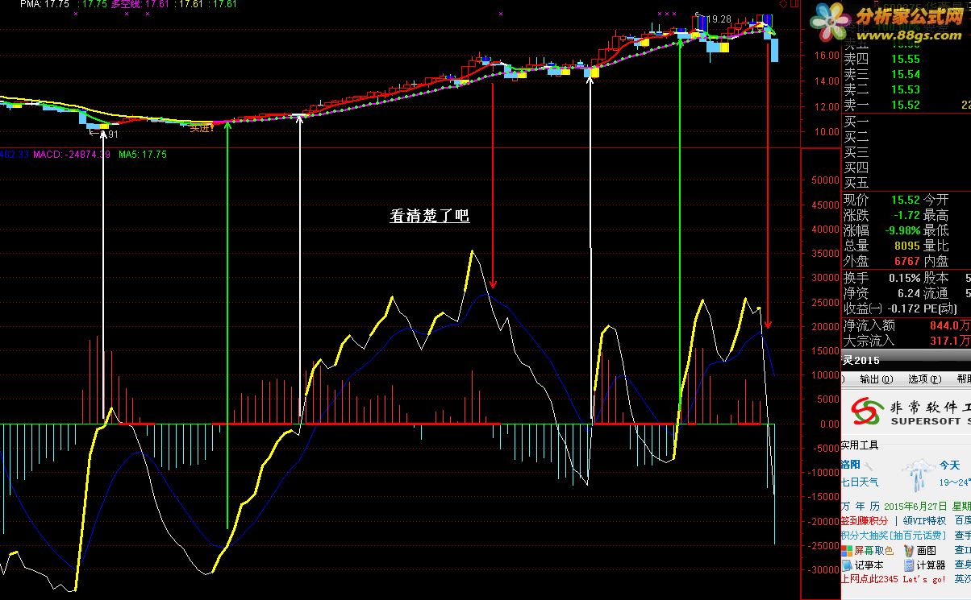
Task: Click the 收益(一) -0.172 value
Action: tap(904, 308)
